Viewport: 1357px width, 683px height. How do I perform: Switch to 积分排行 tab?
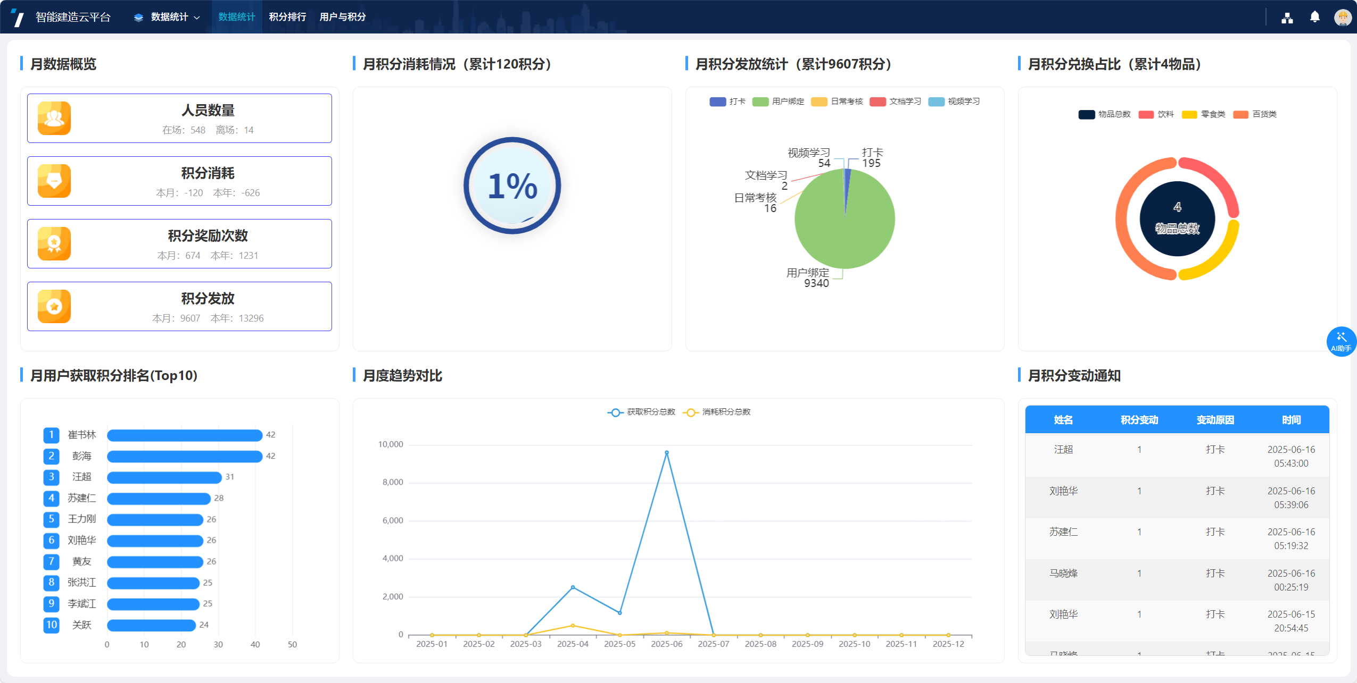click(287, 17)
